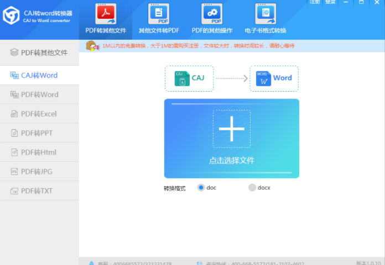Select PDF转JPG in the sidebar
The width and height of the screenshot is (385, 265).
[39, 172]
